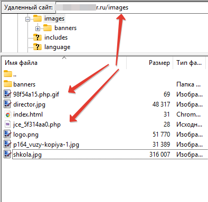Viewport: 208px width, 202px height.
Task: Click the images folder icon in tree
Action: pyautogui.click(x=37, y=18)
